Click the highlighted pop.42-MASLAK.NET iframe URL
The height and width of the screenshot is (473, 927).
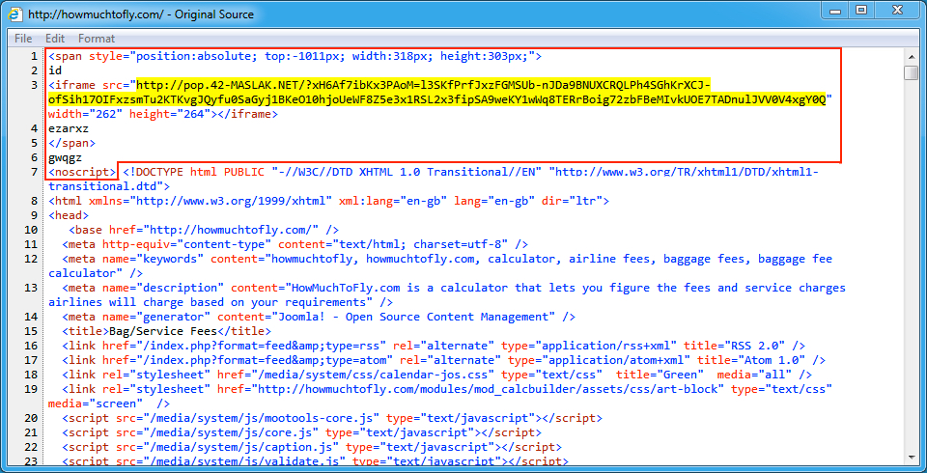(436, 91)
